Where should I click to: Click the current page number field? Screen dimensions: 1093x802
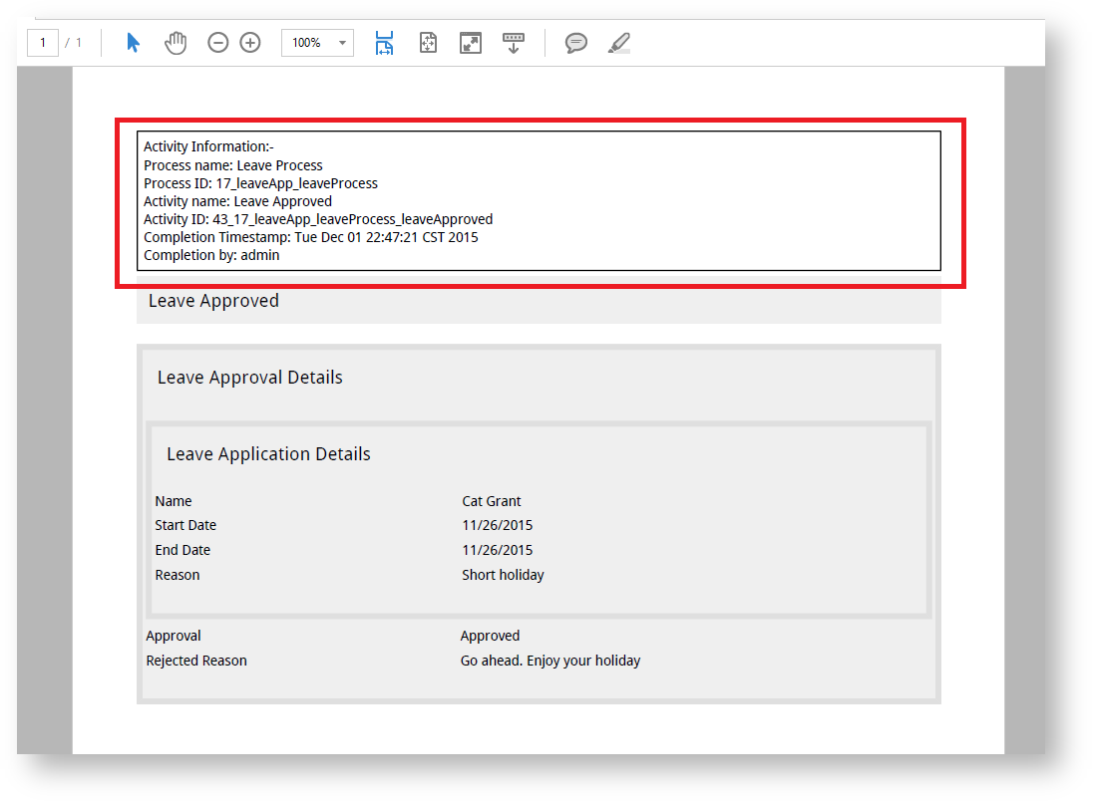coord(43,43)
